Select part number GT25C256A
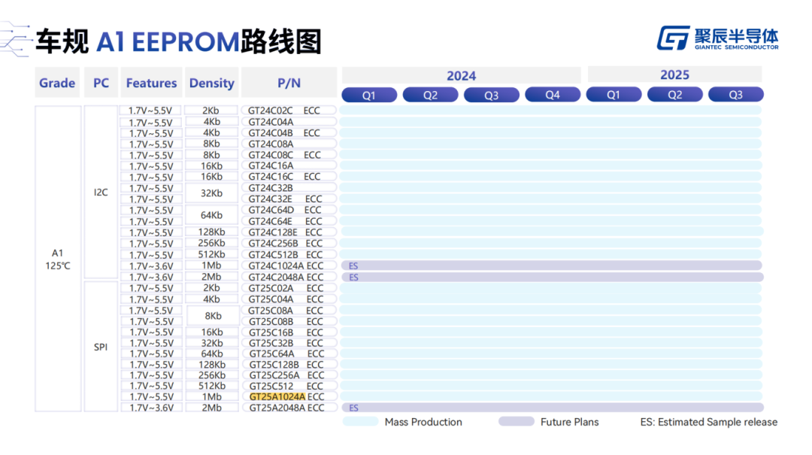The width and height of the screenshot is (812, 455). click(x=274, y=375)
